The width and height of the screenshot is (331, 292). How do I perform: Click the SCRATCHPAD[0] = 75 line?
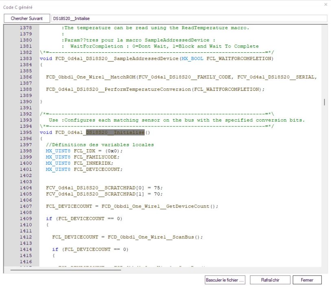pyautogui.click(x=105, y=188)
